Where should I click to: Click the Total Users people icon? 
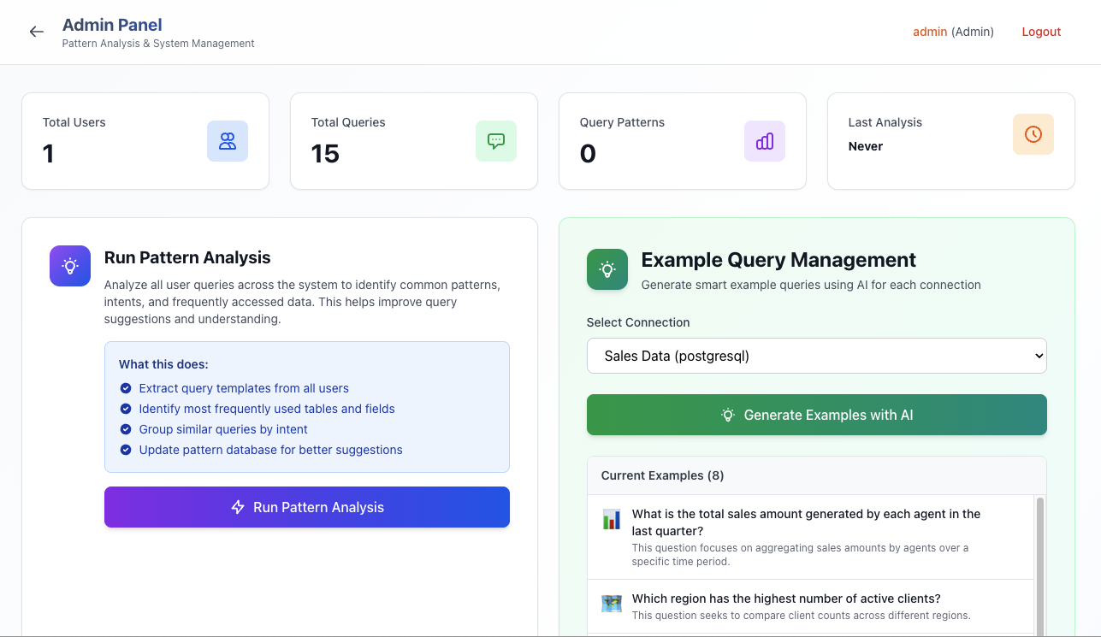[x=228, y=141]
